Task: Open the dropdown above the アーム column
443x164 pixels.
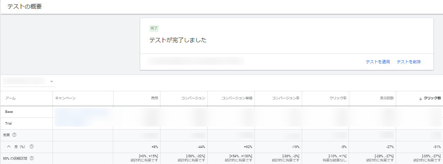Action: [x=52, y=82]
